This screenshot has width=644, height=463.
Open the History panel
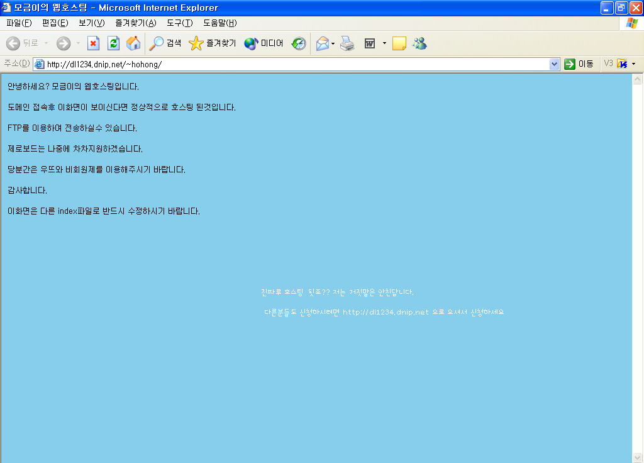tap(299, 43)
